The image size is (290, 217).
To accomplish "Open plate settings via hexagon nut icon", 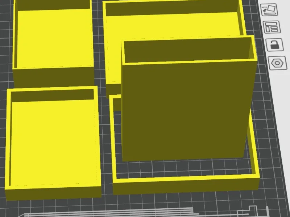I will coord(278,63).
